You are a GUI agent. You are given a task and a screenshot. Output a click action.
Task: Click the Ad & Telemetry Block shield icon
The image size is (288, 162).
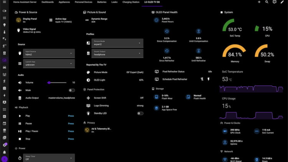click(87, 130)
